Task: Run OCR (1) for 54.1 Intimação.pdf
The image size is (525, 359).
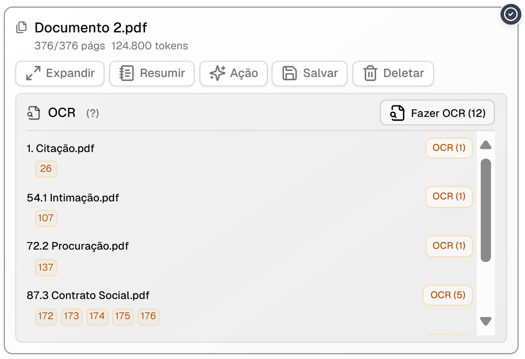Action: (449, 197)
